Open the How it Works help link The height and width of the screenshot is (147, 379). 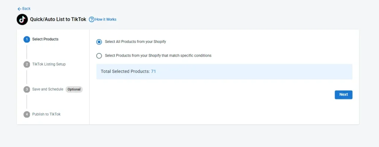105,19
